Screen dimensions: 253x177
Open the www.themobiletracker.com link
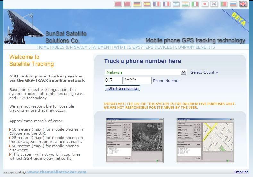pyautogui.click(x=57, y=172)
